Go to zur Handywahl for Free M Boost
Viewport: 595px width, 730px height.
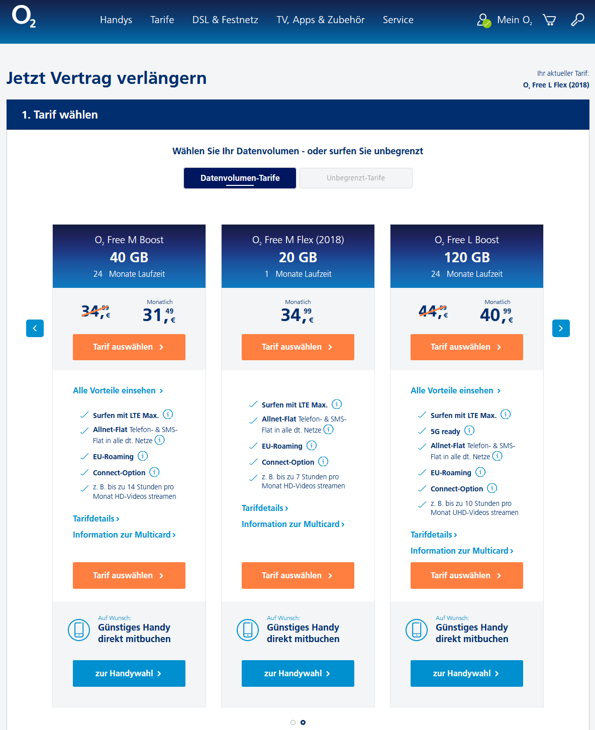[x=129, y=673]
